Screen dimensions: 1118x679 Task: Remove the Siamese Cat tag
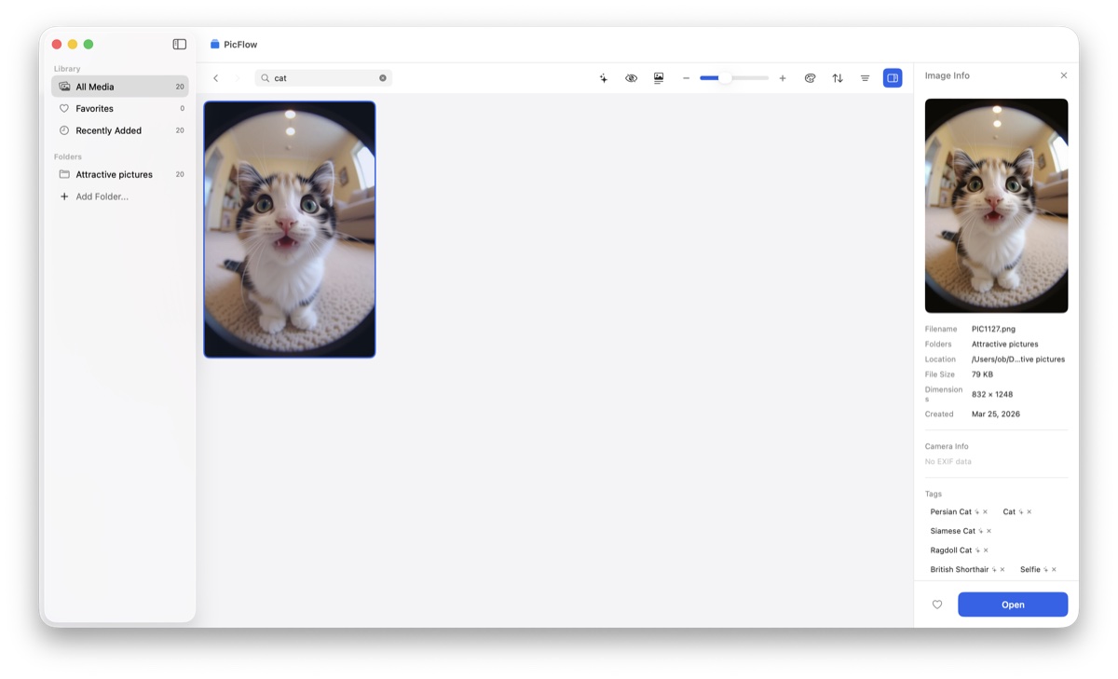[x=988, y=531]
